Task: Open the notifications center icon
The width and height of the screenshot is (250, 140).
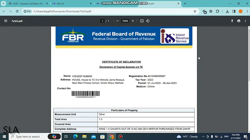Action: click(245, 137)
